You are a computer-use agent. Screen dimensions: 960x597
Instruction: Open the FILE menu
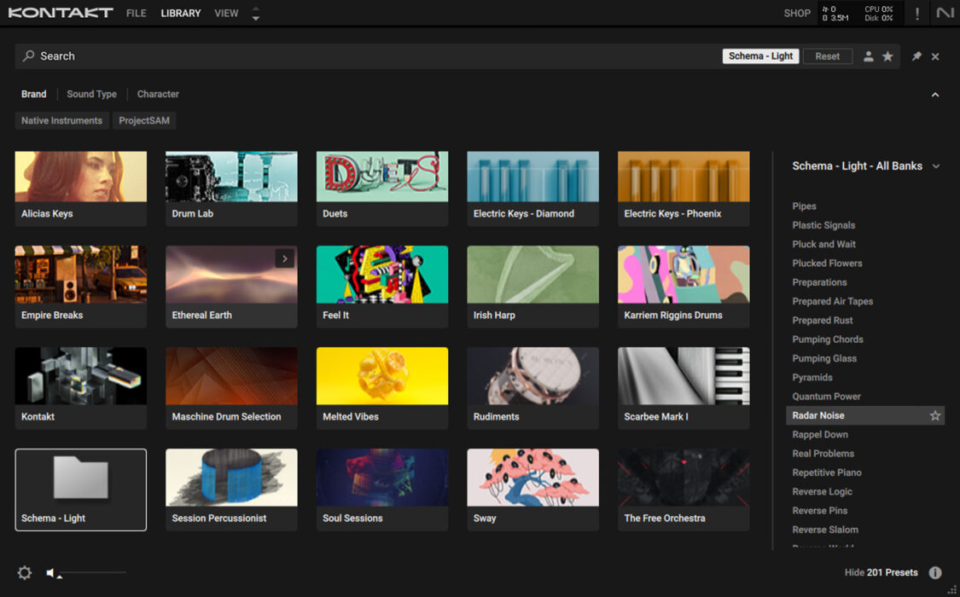click(136, 13)
